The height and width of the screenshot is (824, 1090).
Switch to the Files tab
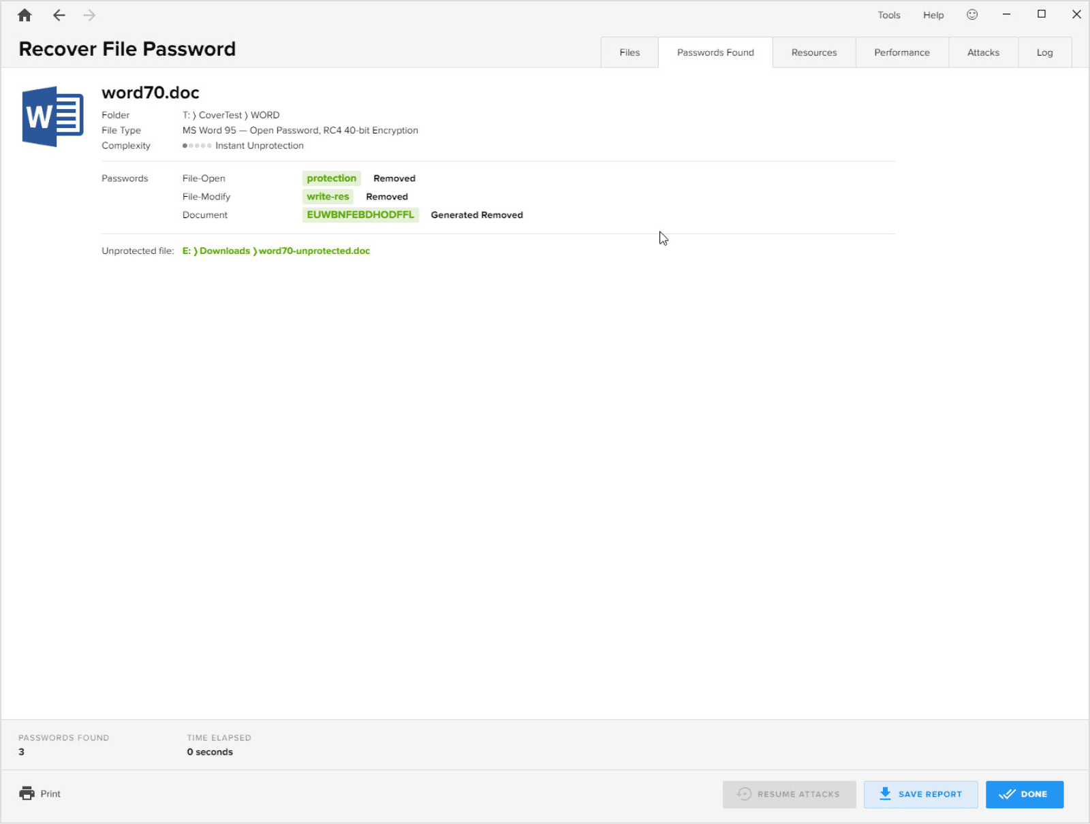[x=629, y=52]
